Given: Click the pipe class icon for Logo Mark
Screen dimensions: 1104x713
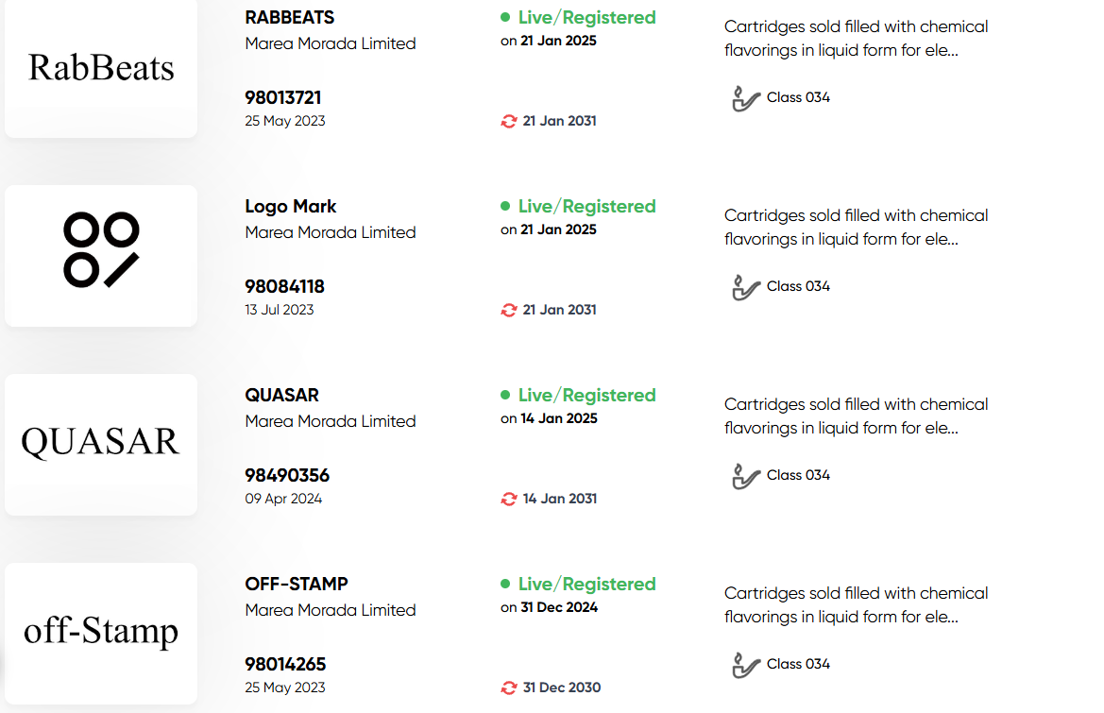Looking at the screenshot, I should pyautogui.click(x=746, y=287).
